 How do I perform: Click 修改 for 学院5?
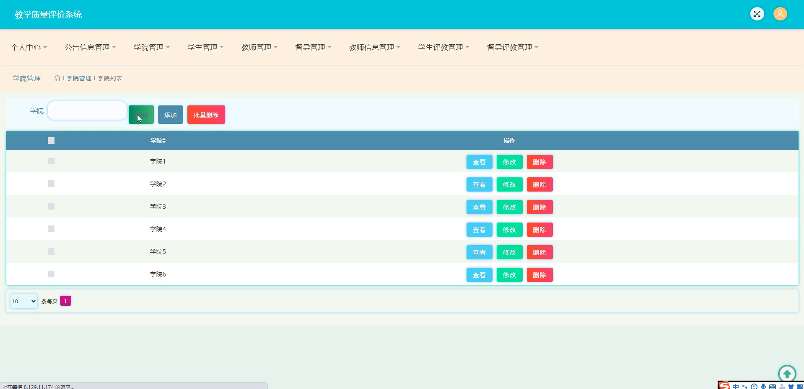click(x=510, y=252)
